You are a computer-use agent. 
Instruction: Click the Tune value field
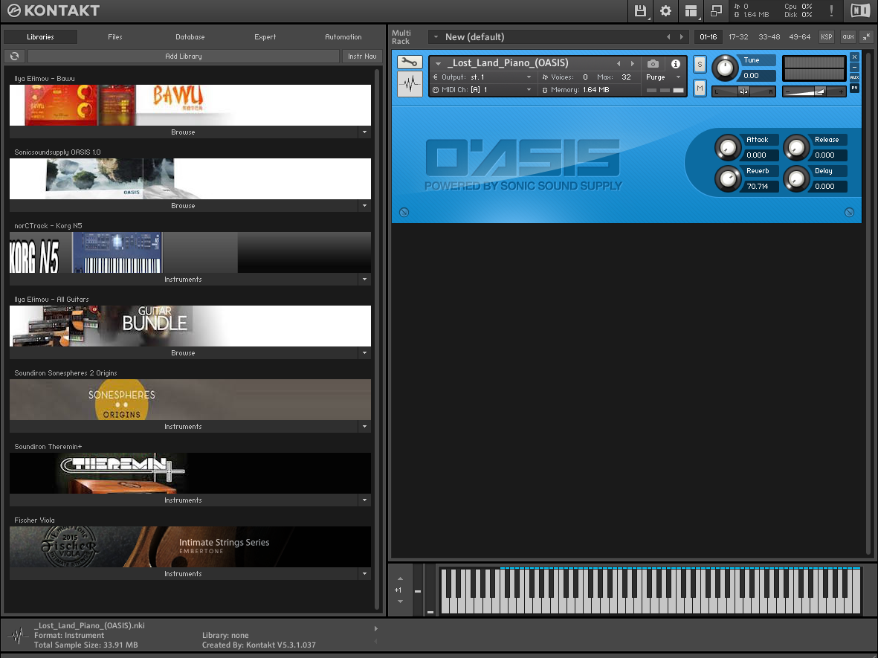757,76
